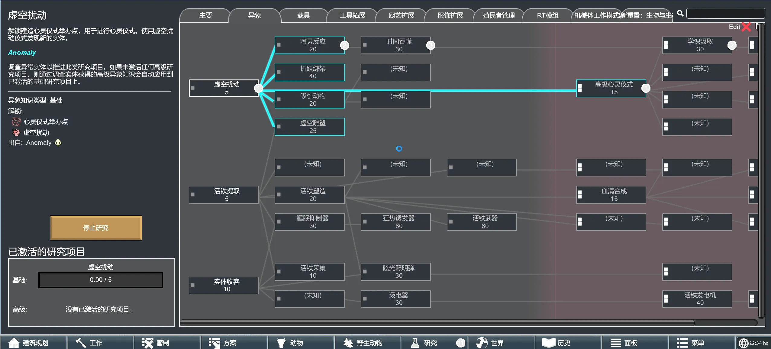Open the 载具 vehicles tab
This screenshot has height=349, width=771.
coord(303,15)
